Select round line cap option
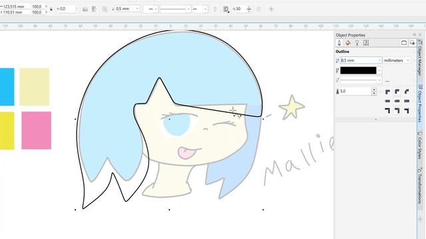This screenshot has width=426, height=239. point(397,101)
